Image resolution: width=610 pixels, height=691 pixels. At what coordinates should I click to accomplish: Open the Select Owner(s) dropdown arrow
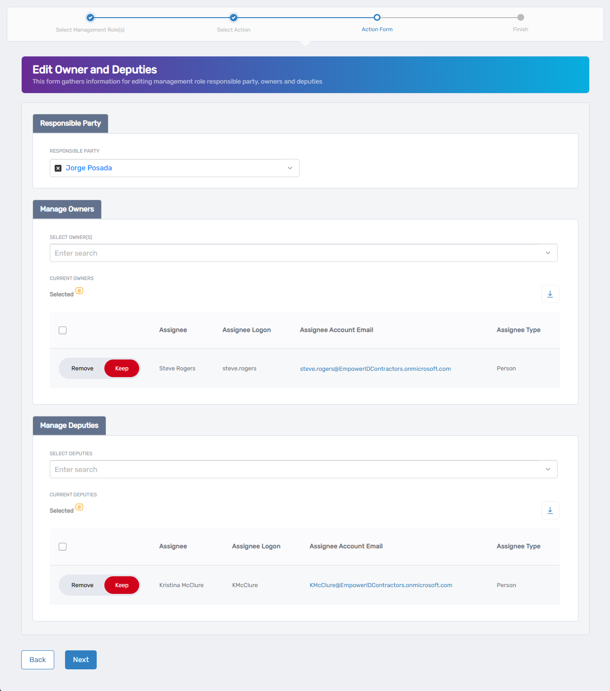tap(548, 253)
